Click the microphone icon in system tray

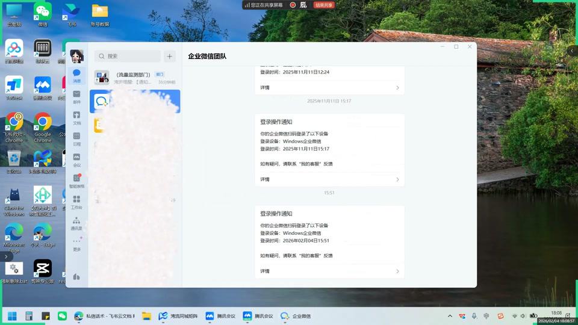pyautogui.click(x=474, y=316)
